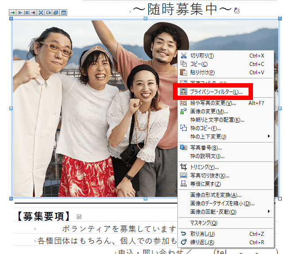Click the frame properties icon in toolbar
295x254 pixels.
[63, 13]
